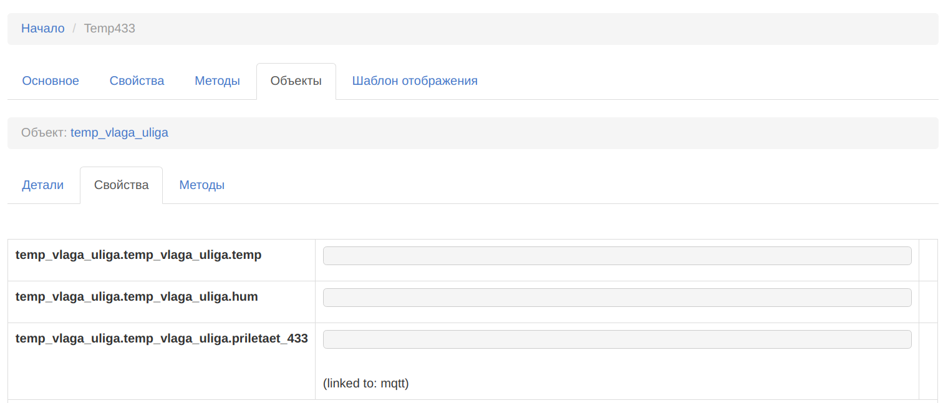Click the Temp433 breadcrumb item
This screenshot has height=403, width=943.
tap(110, 28)
